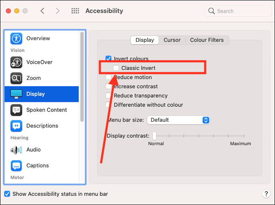
Task: Switch to the Colour Filters tab
Action: [206, 40]
